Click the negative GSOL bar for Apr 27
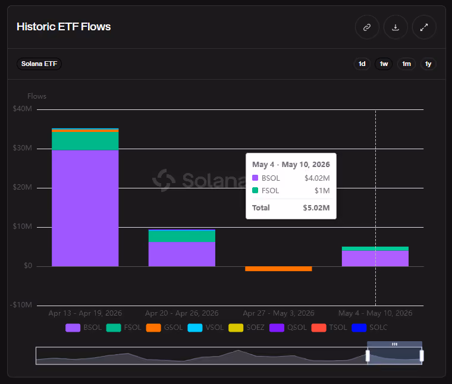The image size is (452, 384). click(x=278, y=269)
